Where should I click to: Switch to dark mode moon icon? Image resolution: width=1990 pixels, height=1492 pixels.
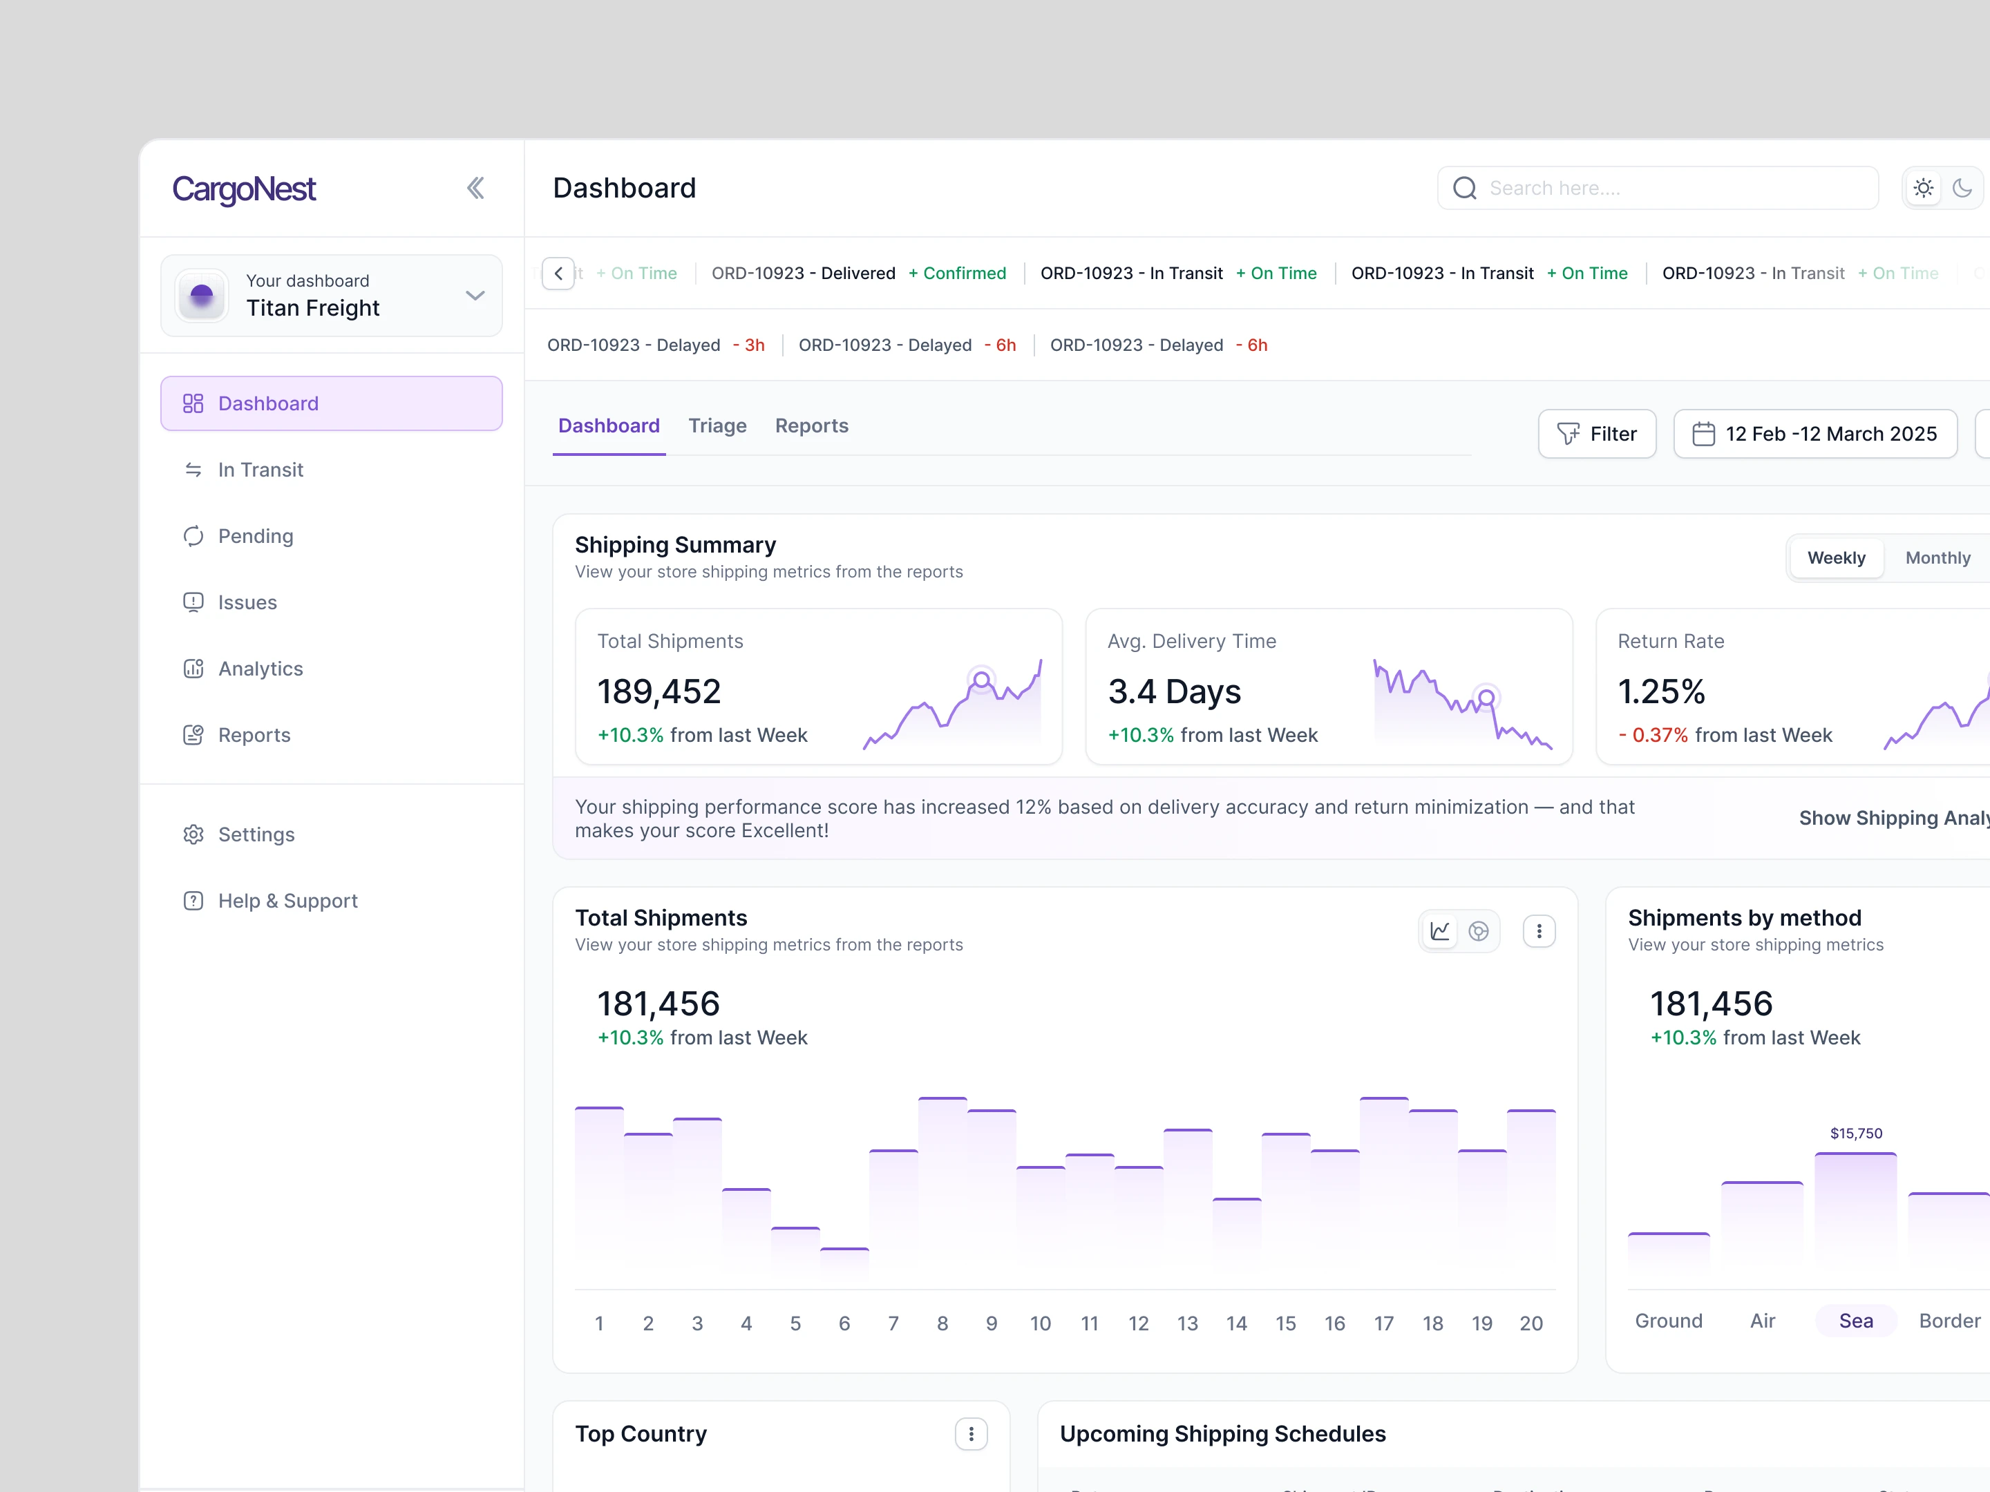point(1962,188)
